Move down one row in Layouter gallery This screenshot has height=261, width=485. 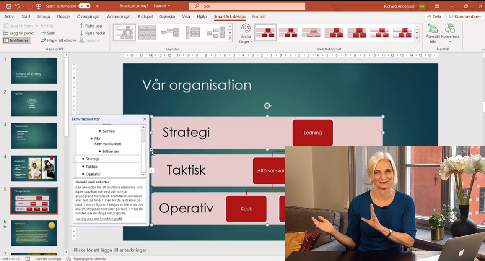[230, 32]
